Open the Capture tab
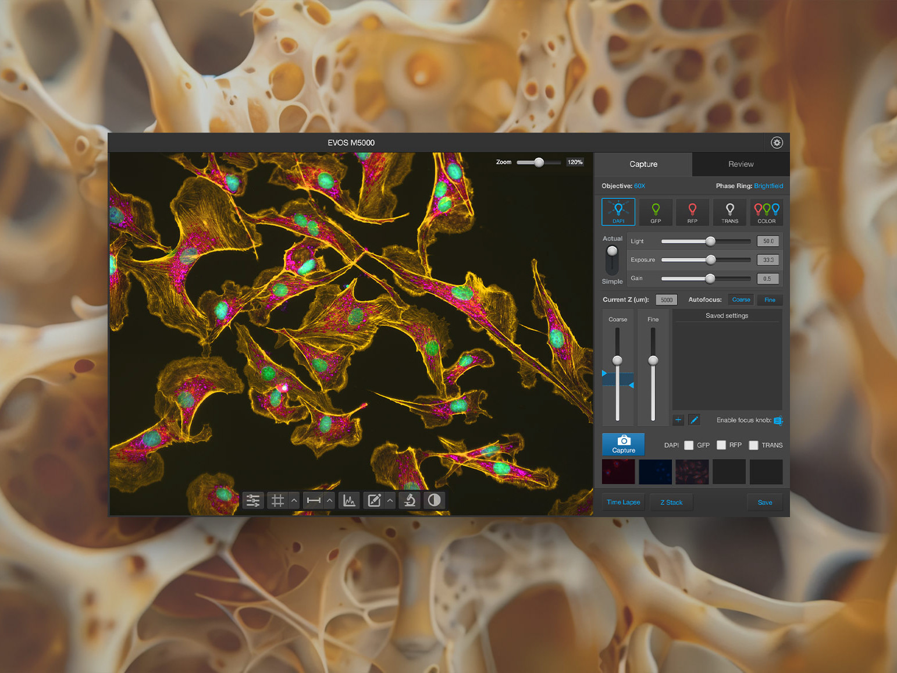 643,165
